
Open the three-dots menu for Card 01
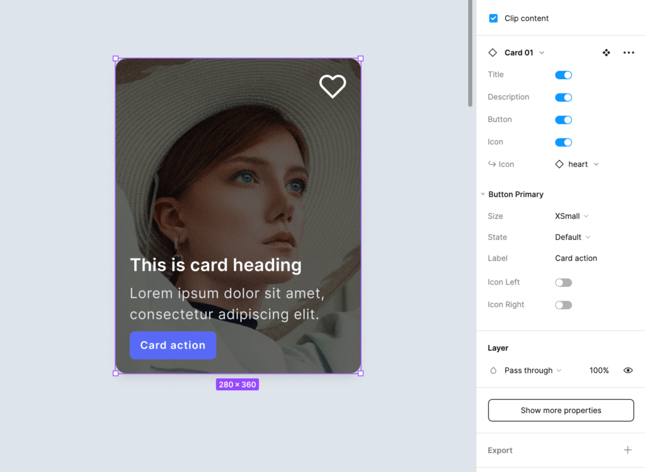(628, 53)
